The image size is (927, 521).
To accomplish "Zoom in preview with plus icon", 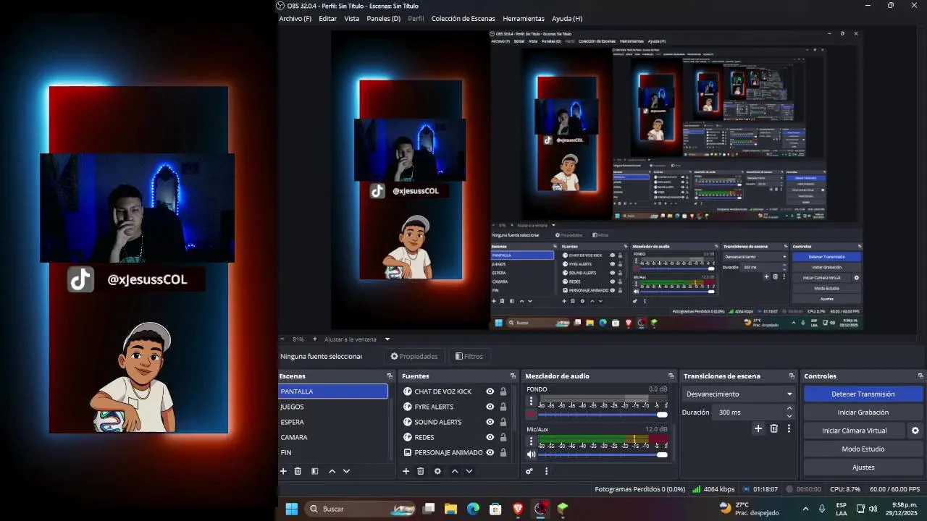I will (x=314, y=339).
